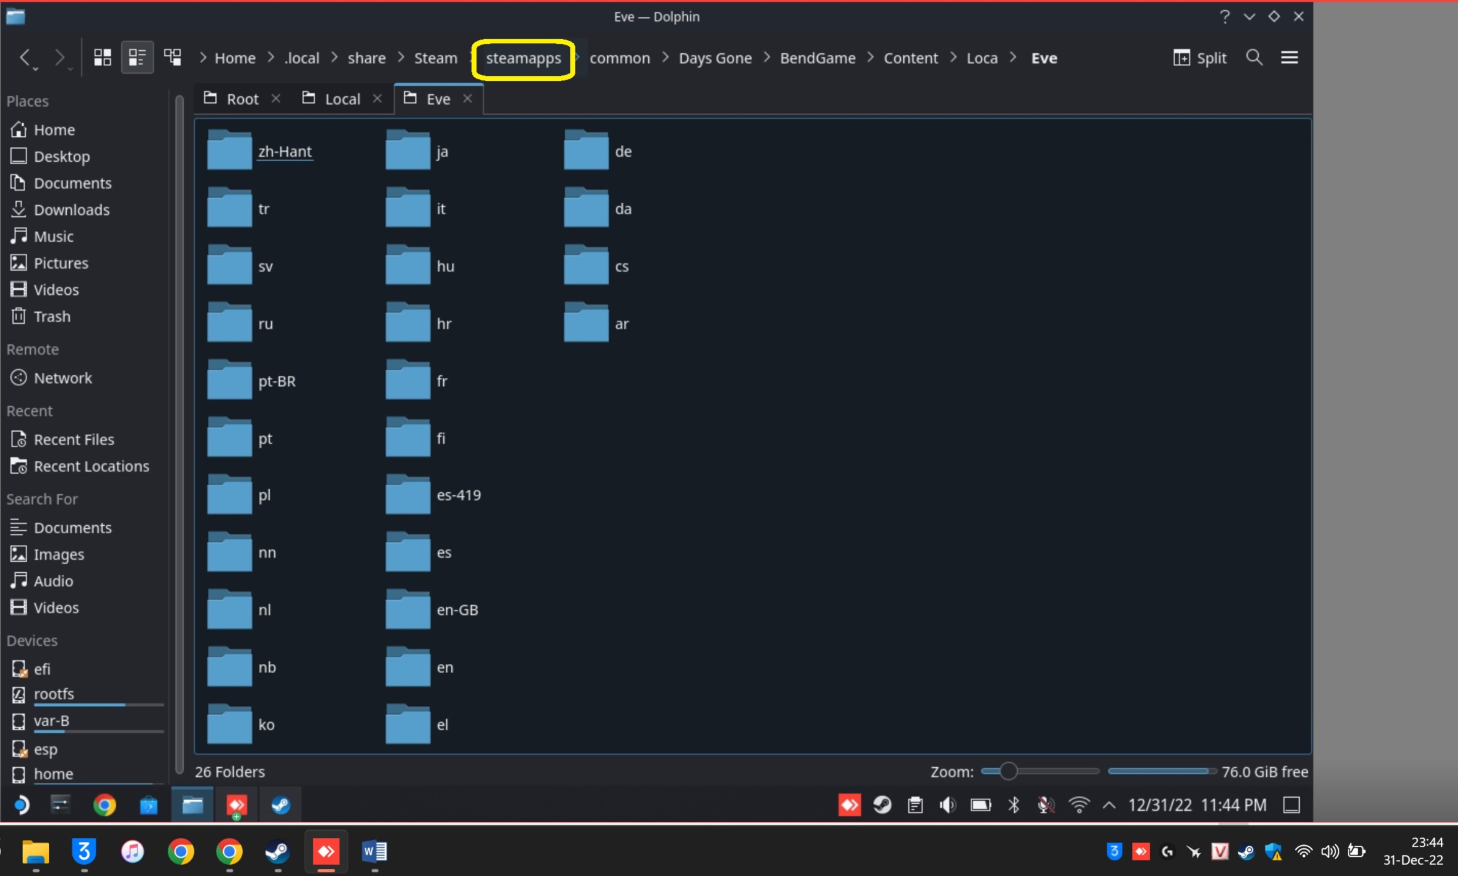Open the search magnifier
1458x876 pixels.
click(x=1254, y=58)
